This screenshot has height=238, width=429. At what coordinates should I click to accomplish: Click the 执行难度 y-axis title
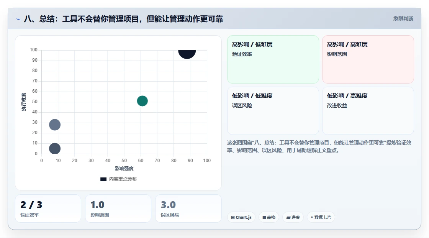24,102
